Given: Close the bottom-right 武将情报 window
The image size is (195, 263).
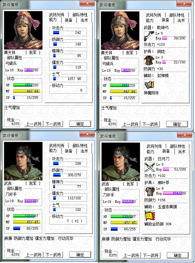Looking at the screenshot, I should [185, 135].
